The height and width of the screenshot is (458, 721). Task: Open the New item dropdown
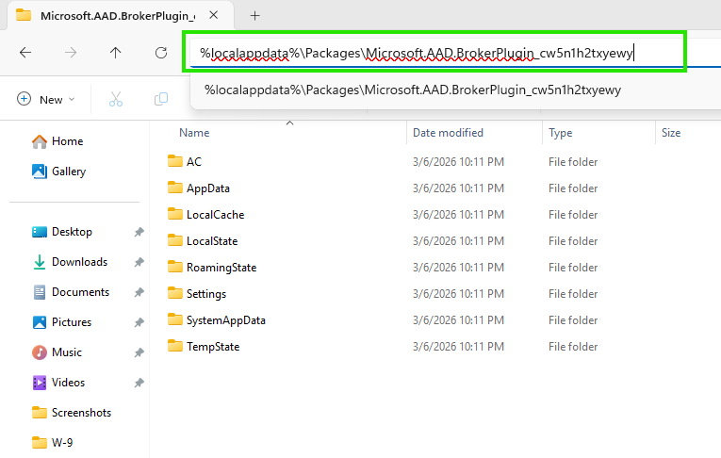pyautogui.click(x=45, y=99)
